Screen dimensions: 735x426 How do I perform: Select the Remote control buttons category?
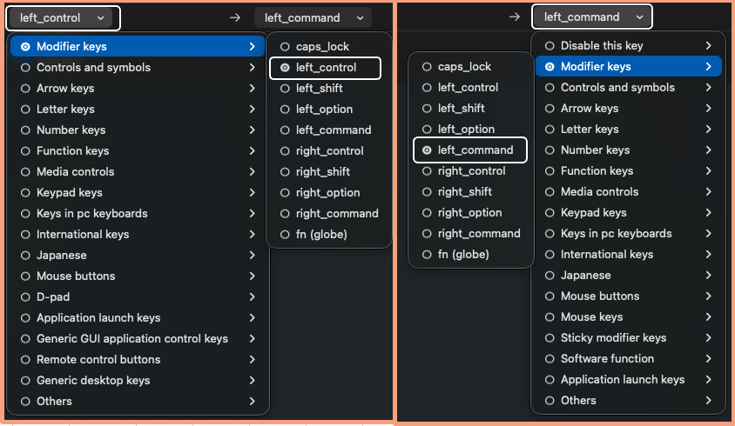coord(98,359)
